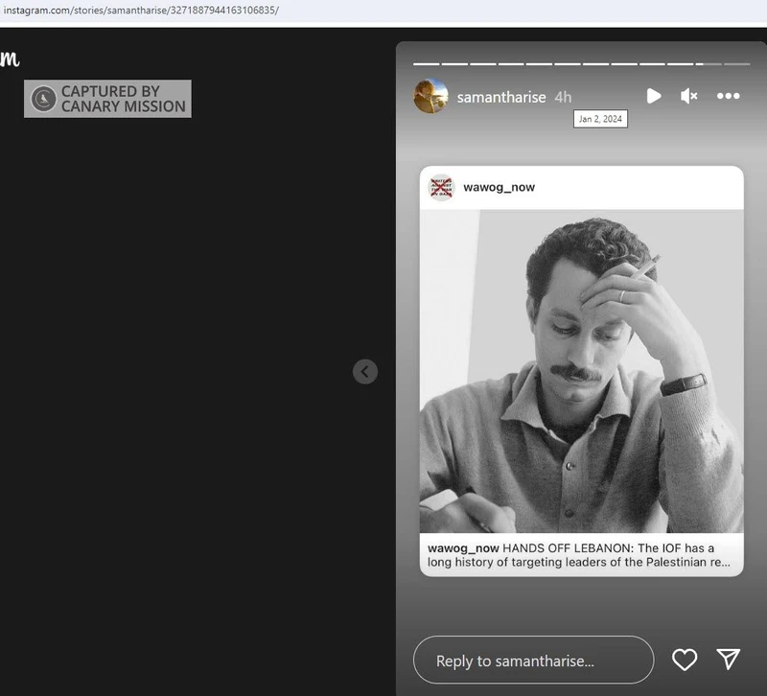Unmute the story audio
This screenshot has width=767, height=696.
point(688,96)
